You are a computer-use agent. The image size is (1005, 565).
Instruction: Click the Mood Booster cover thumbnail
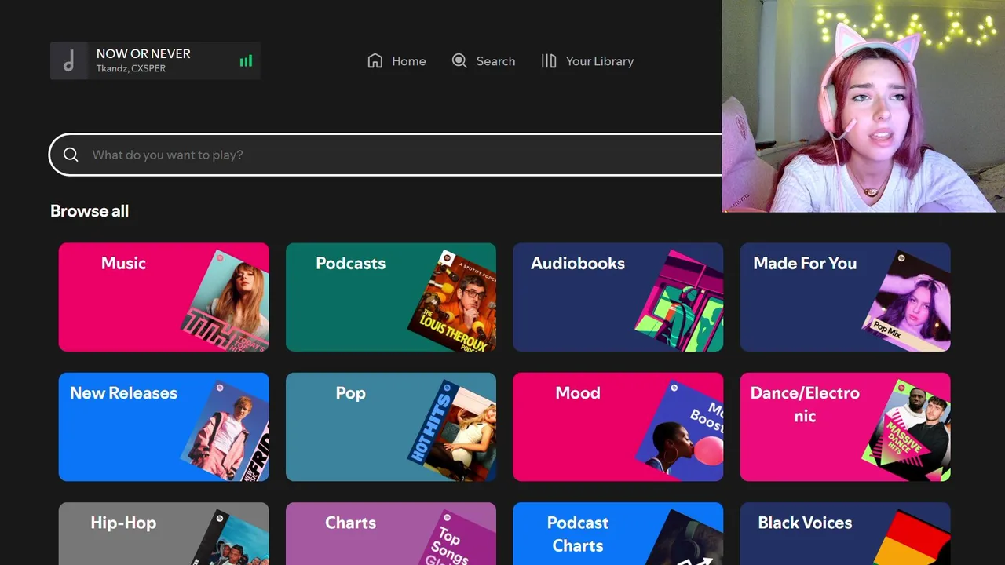(680, 432)
